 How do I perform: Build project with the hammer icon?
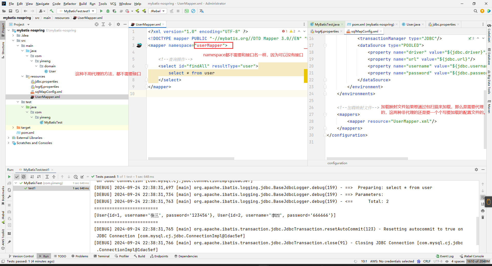click(52, 11)
